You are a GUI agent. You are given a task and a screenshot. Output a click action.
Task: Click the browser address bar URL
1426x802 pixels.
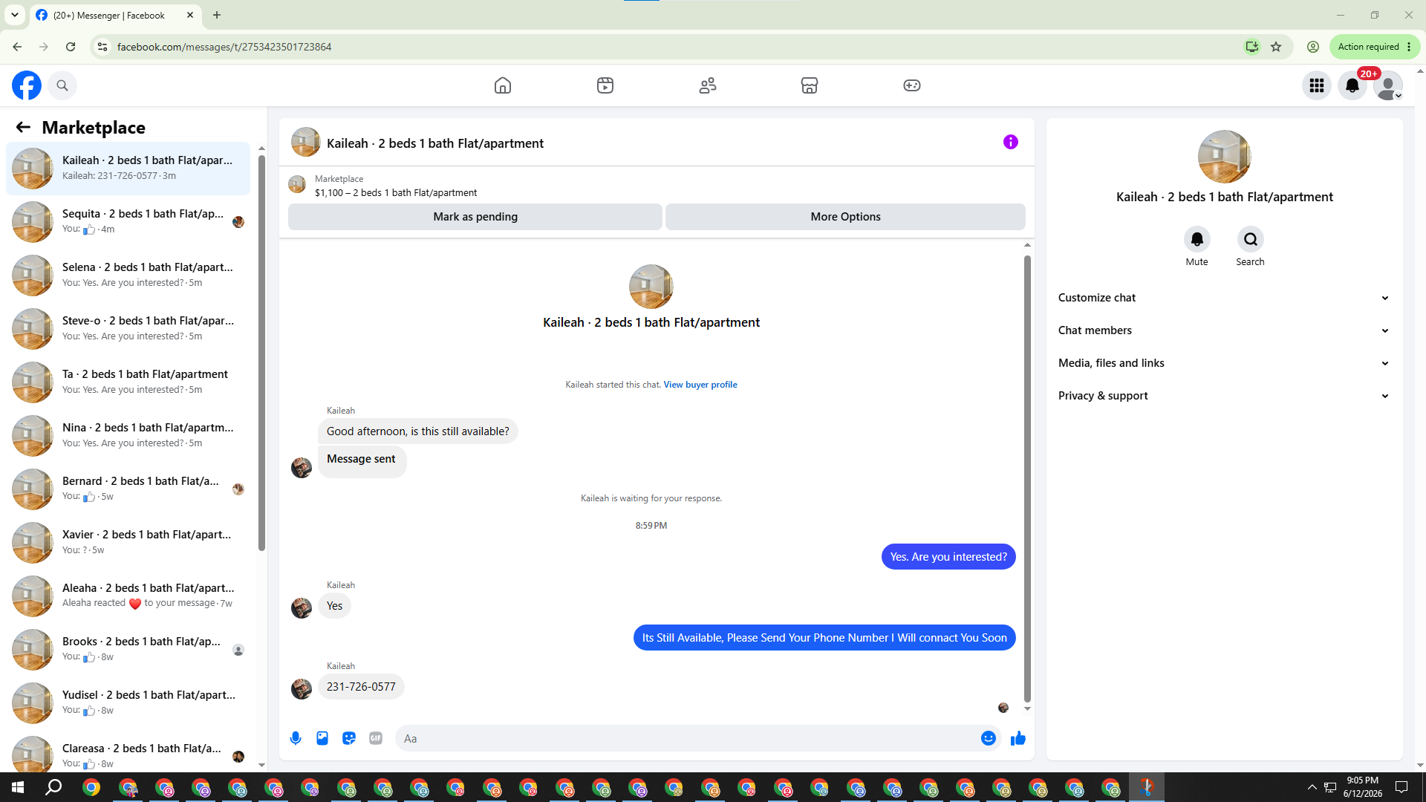click(x=224, y=47)
